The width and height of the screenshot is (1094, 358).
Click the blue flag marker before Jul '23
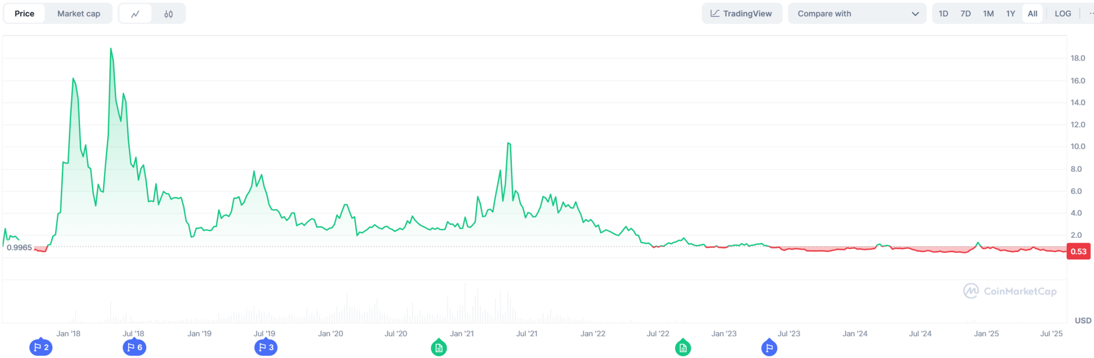click(x=769, y=348)
